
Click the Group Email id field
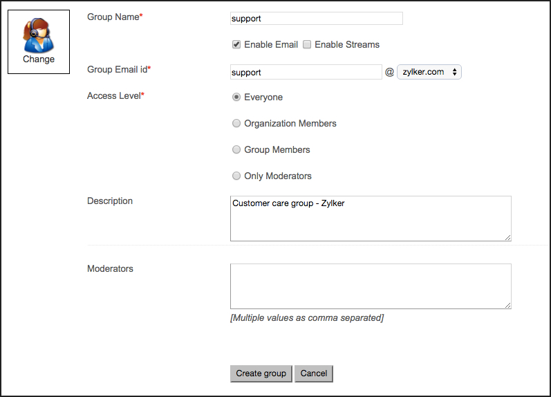pyautogui.click(x=306, y=72)
